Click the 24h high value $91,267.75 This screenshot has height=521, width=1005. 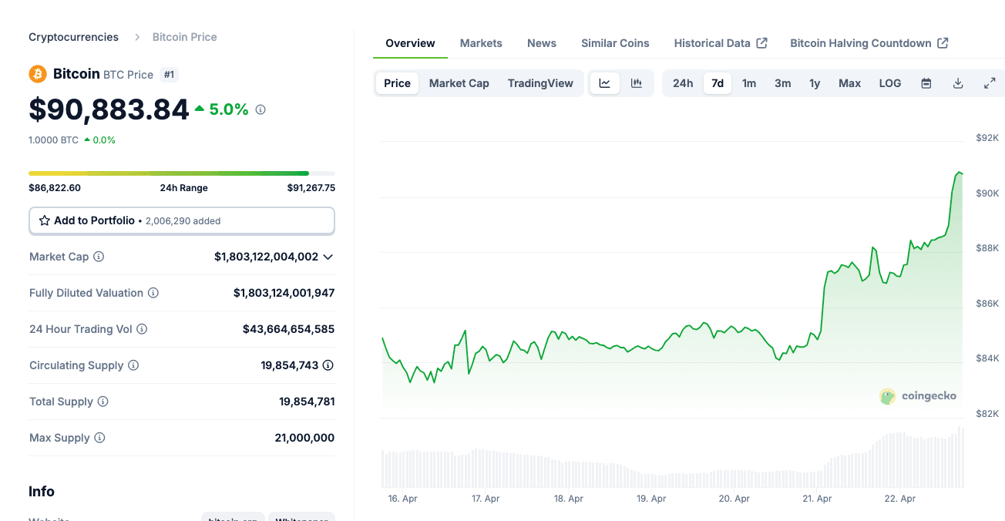point(311,188)
